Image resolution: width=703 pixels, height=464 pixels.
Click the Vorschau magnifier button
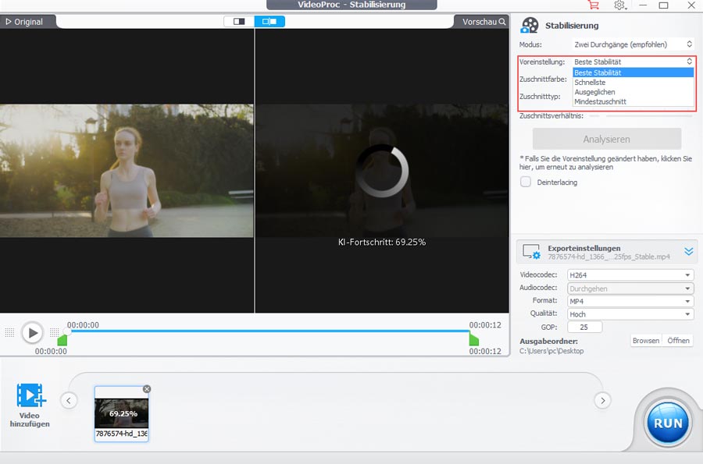(484, 22)
